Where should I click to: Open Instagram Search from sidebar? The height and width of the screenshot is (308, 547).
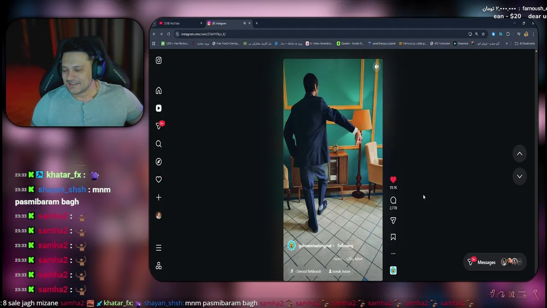click(x=159, y=144)
